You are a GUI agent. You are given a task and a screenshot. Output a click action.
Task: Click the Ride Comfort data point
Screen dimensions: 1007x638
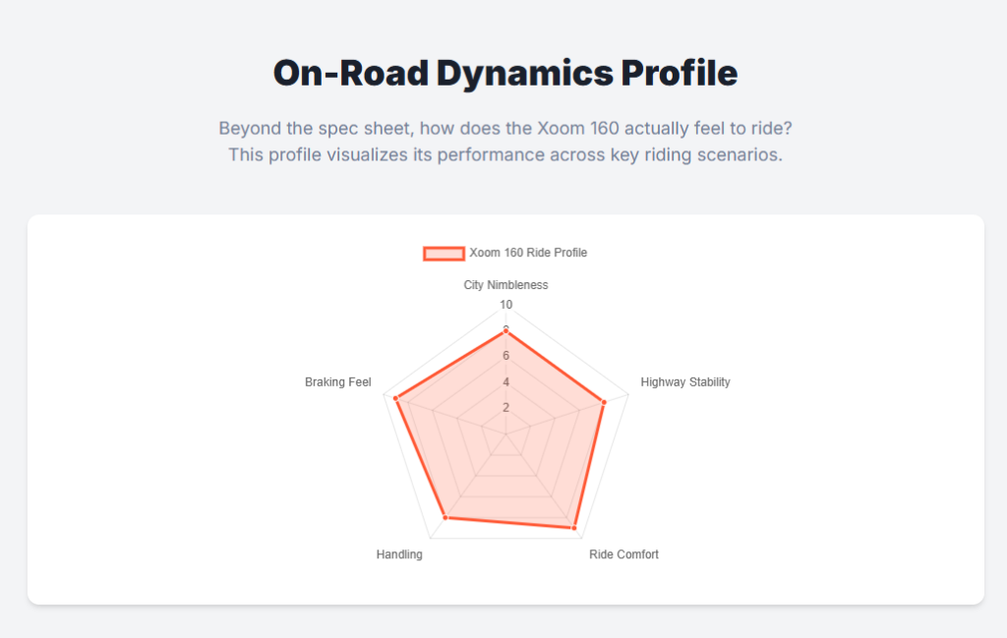[573, 528]
